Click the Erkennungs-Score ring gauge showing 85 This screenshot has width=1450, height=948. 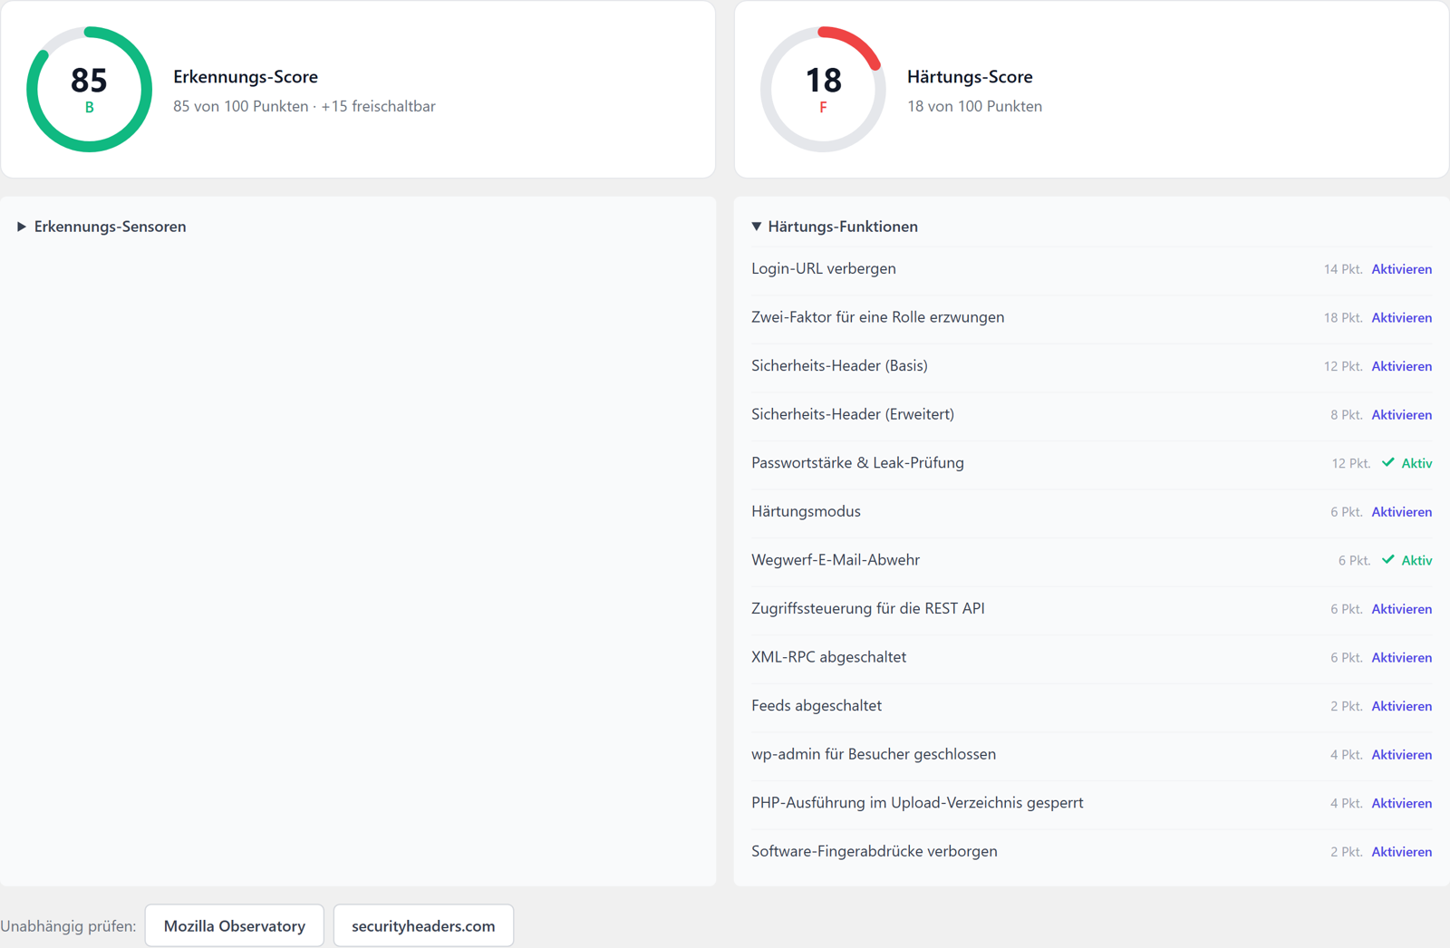[x=89, y=89]
